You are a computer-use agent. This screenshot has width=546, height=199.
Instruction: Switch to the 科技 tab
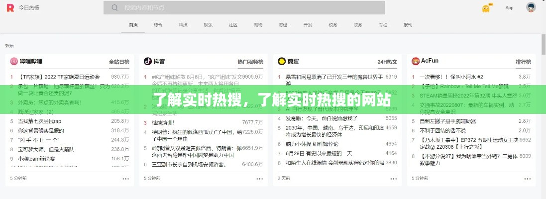(183, 25)
